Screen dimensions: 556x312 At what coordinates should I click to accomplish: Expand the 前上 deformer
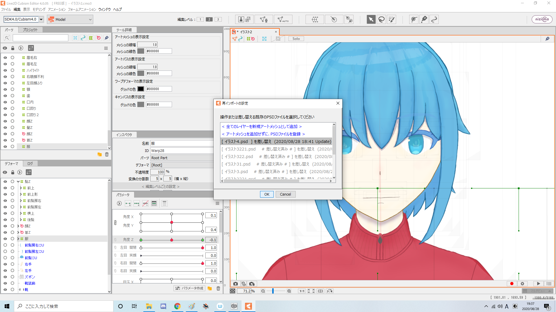21,188
